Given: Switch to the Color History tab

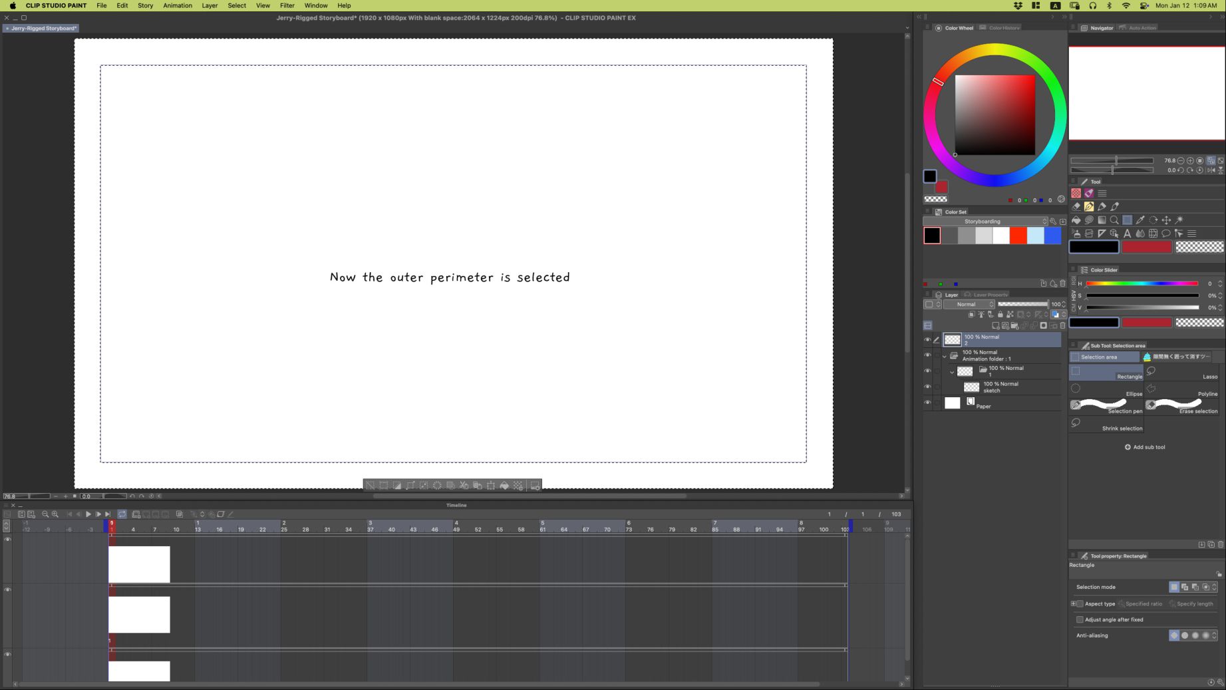Looking at the screenshot, I should [x=1000, y=28].
